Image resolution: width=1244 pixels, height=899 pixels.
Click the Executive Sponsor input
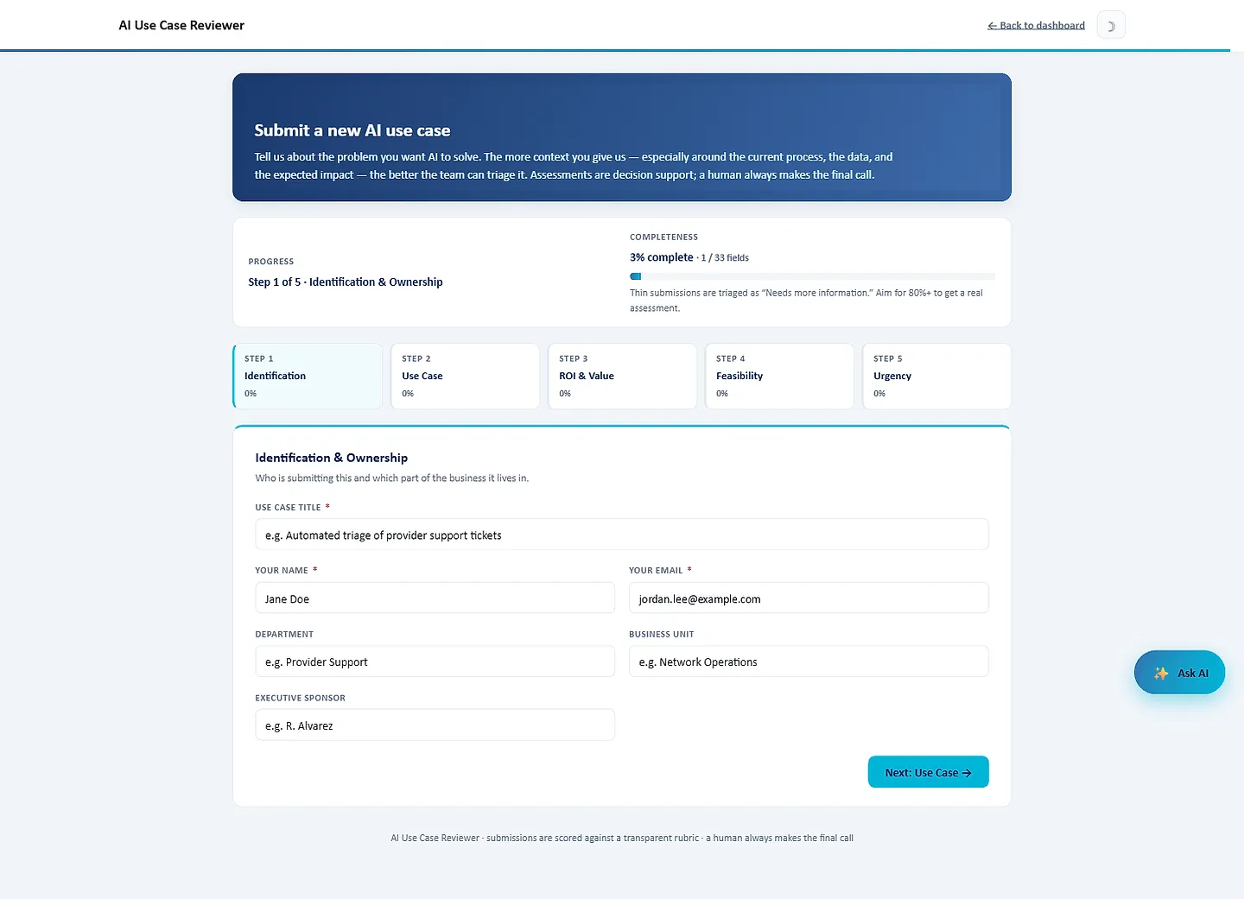click(435, 725)
